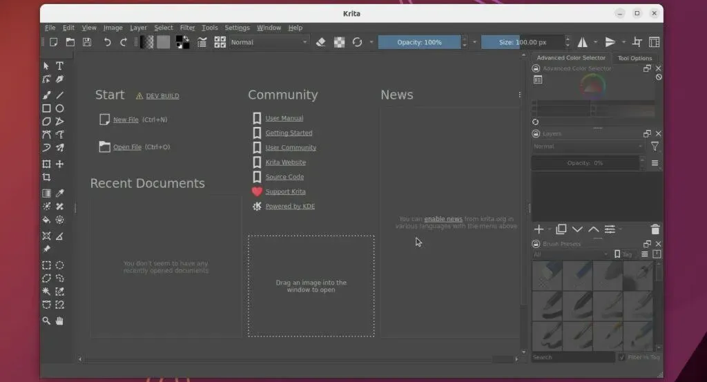Select the Gradient tool
Screen dimensions: 707x382
pos(46,193)
